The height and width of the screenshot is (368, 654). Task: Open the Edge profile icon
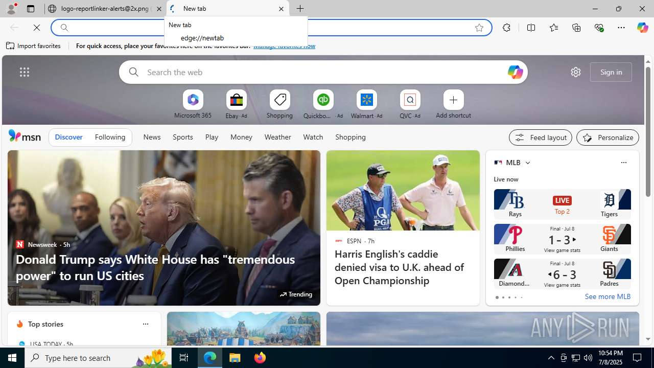(11, 9)
